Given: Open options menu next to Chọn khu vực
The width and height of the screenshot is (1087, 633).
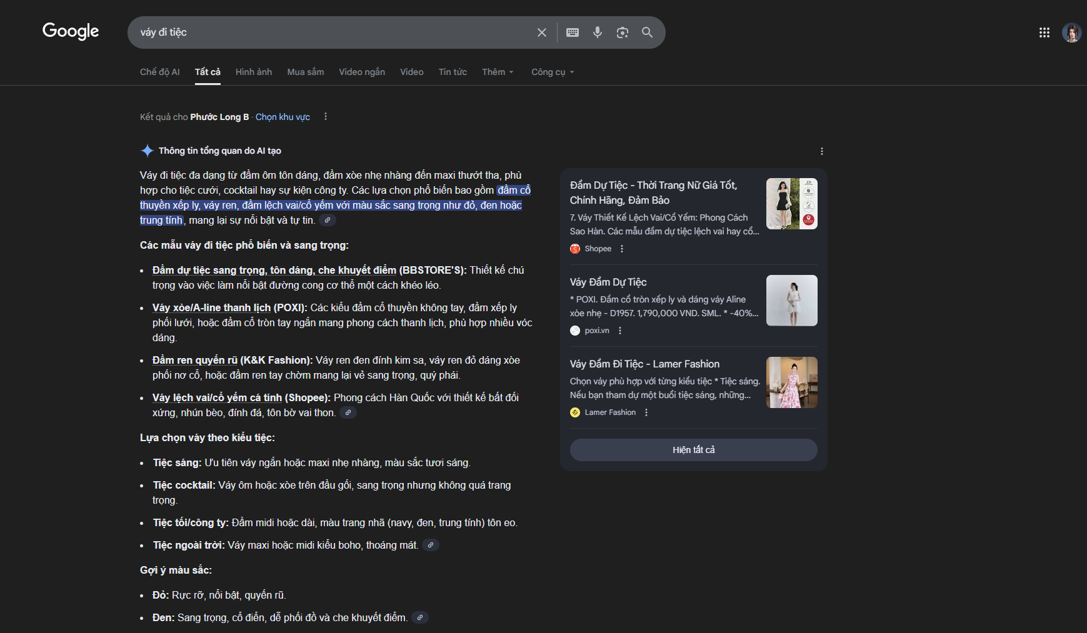Looking at the screenshot, I should [x=325, y=117].
